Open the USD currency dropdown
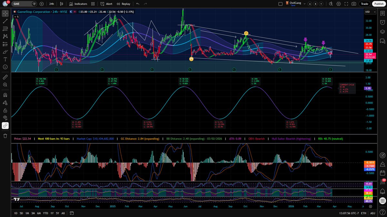387x217 pixels. (x=370, y=12)
